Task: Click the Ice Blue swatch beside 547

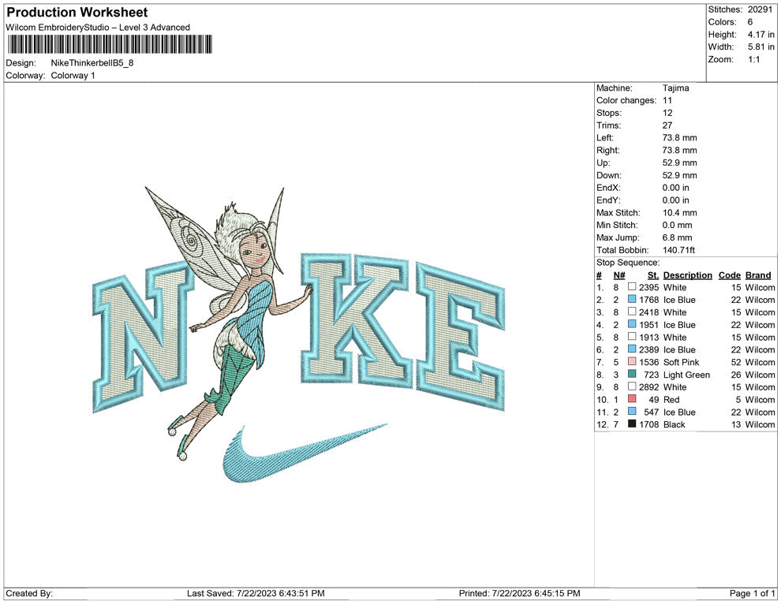Action: click(632, 411)
